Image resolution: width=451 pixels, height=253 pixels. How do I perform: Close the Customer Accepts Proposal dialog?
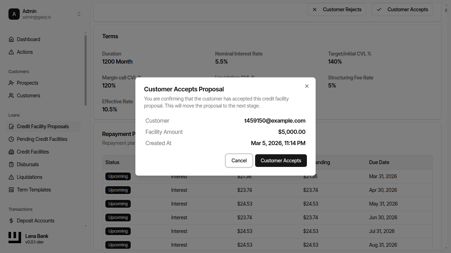307,86
